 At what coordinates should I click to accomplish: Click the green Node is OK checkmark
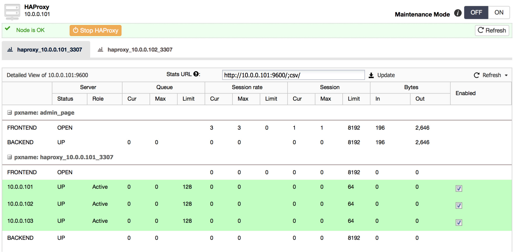8,28
